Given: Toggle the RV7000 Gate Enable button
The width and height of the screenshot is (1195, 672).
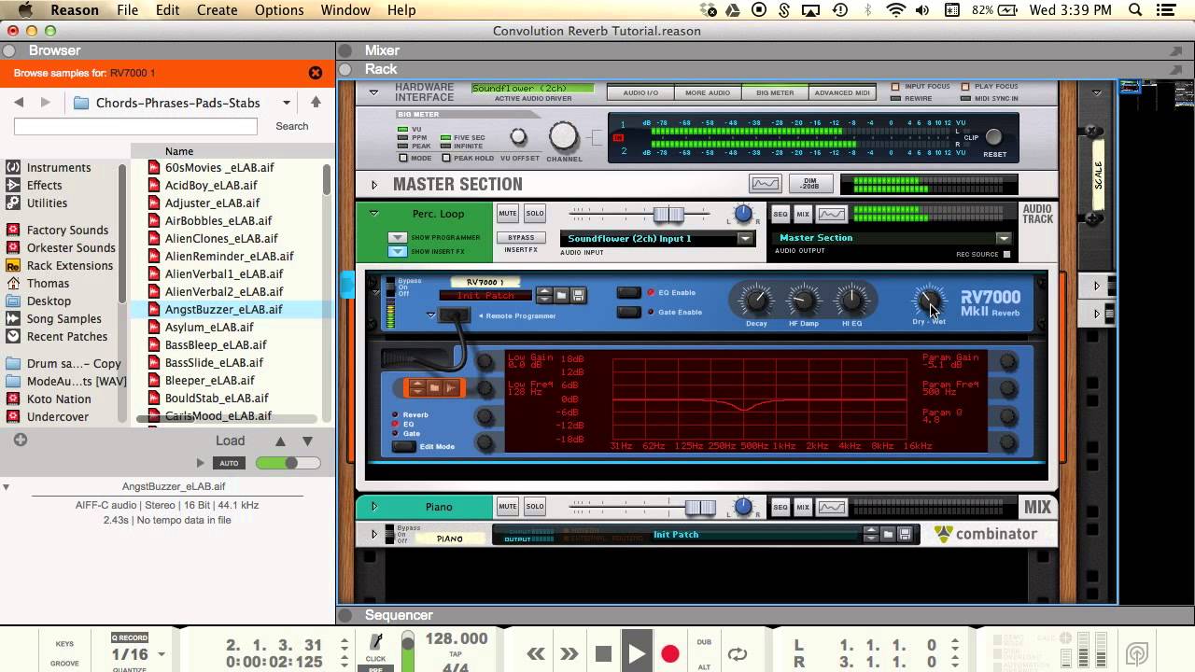Looking at the screenshot, I should [629, 312].
